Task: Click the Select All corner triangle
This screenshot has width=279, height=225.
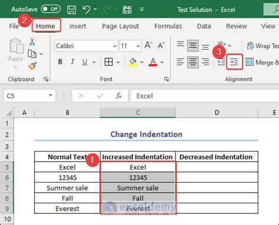Action: click(9, 113)
